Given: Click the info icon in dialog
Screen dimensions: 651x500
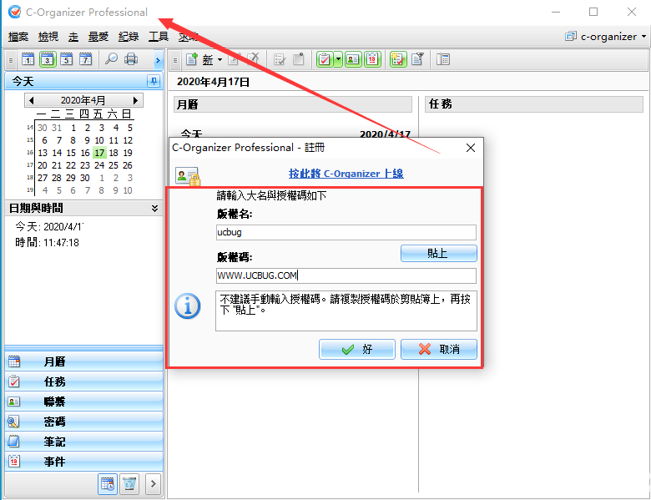Looking at the screenshot, I should tap(187, 306).
